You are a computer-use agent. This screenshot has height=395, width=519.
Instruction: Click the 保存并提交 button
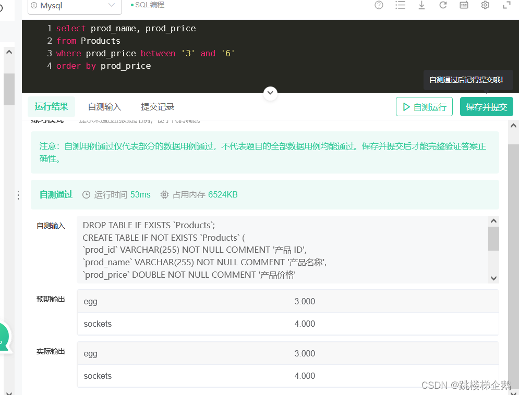pos(486,106)
